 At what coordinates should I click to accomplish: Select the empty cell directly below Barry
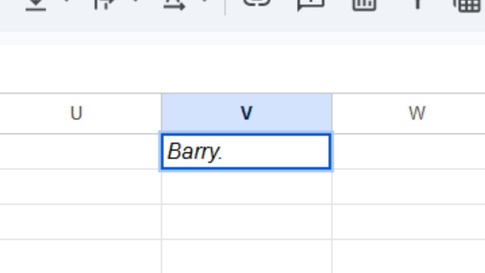pos(246,187)
